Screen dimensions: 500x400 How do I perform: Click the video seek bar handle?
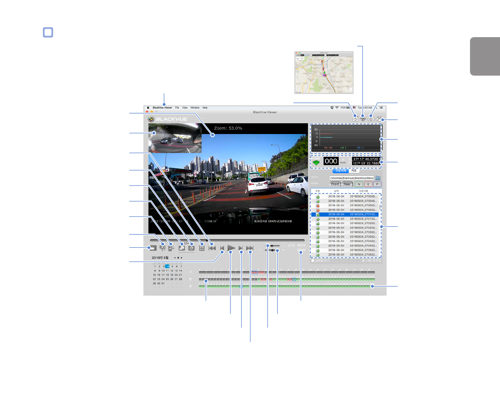pos(207,240)
